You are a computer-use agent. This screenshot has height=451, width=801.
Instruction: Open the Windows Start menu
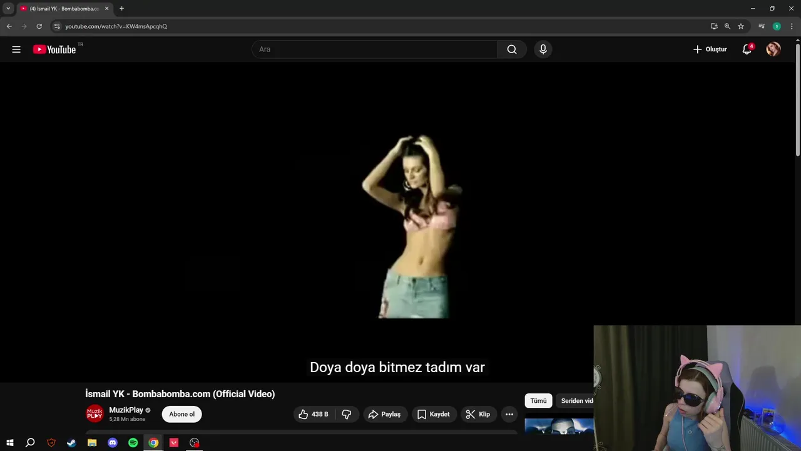click(10, 443)
